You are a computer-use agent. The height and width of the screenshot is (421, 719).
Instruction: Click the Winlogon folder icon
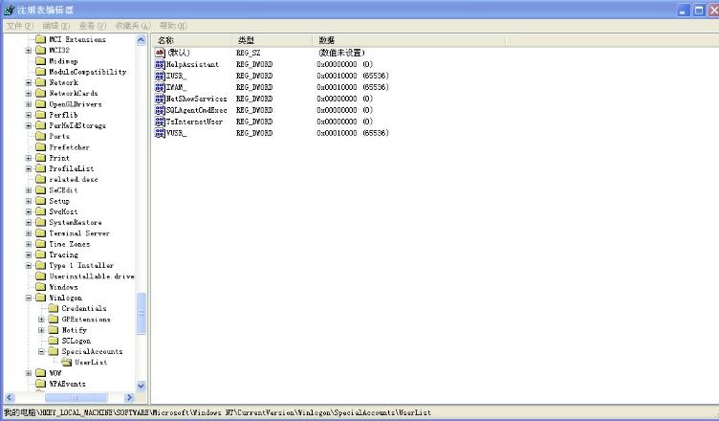(41, 298)
